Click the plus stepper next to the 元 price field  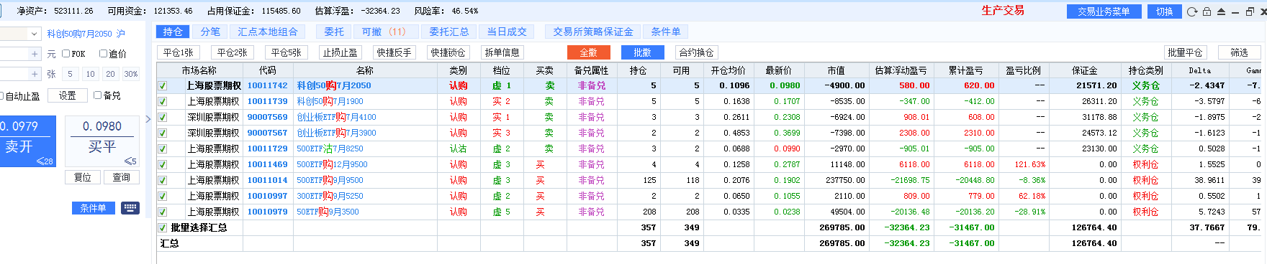pyautogui.click(x=35, y=54)
